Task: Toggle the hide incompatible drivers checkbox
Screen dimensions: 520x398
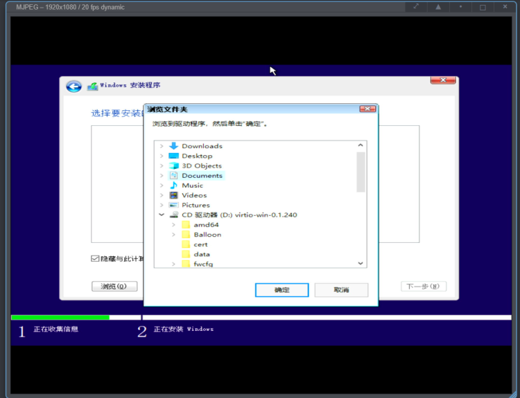Action: coord(95,258)
